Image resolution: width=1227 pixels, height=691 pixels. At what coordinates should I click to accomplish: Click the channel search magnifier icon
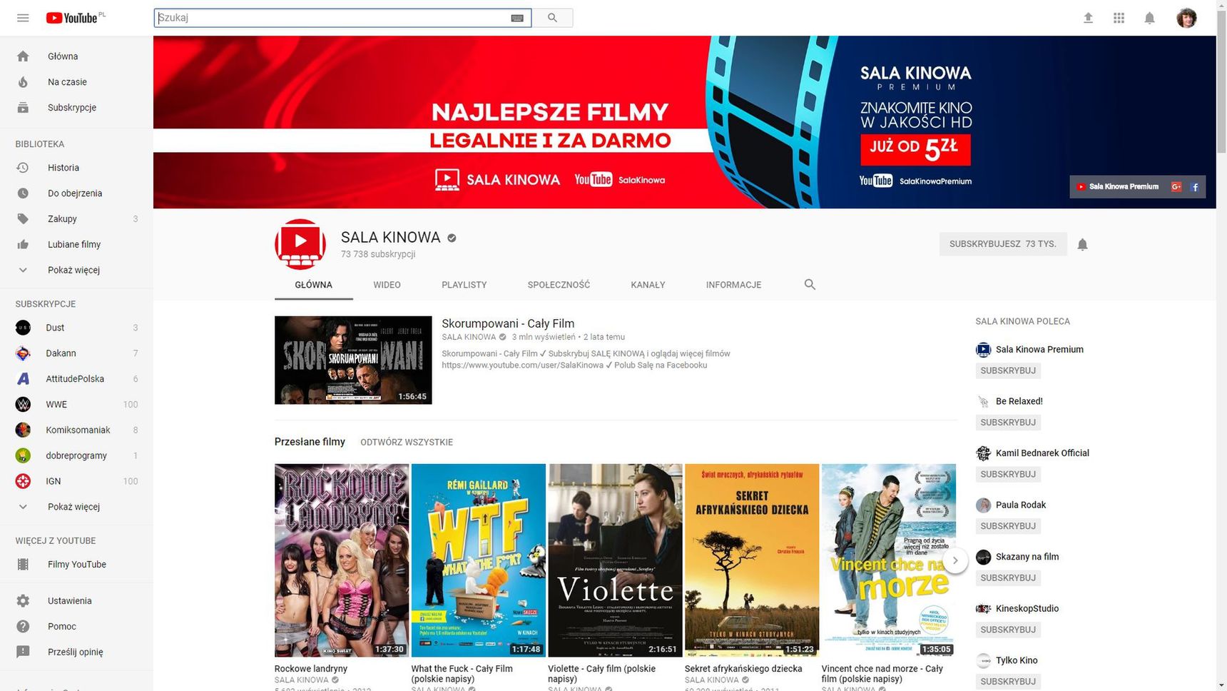point(810,284)
